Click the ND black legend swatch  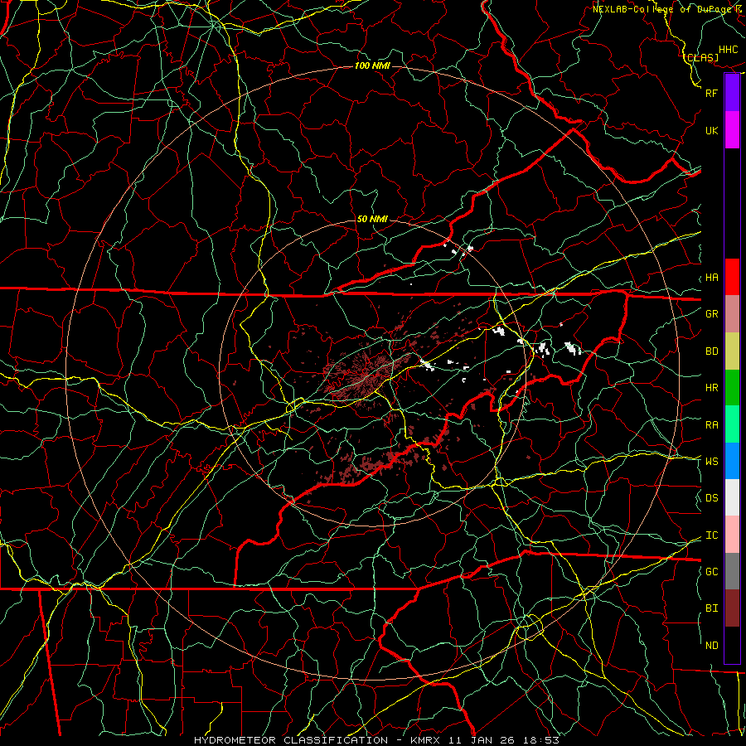coord(732,645)
